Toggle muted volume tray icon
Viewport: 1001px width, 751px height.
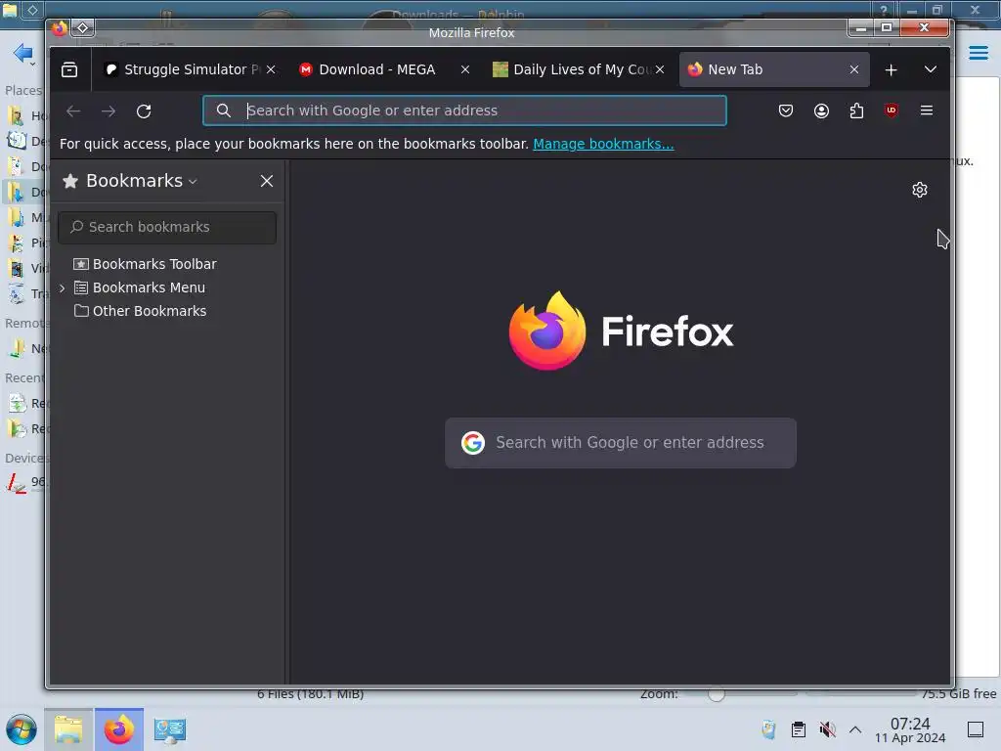pos(827,729)
